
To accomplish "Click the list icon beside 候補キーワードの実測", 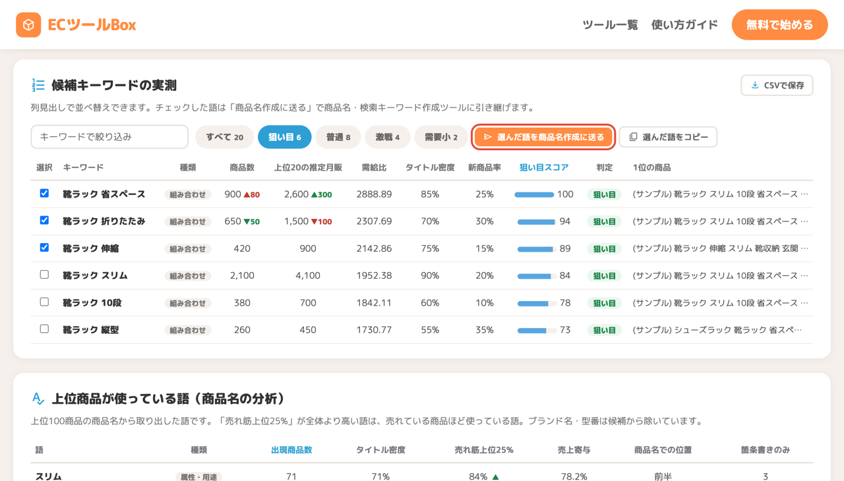I will [x=38, y=85].
